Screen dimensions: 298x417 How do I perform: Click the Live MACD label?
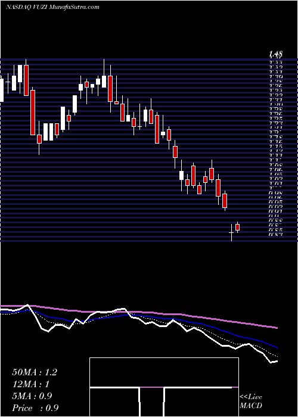(x=251, y=402)
